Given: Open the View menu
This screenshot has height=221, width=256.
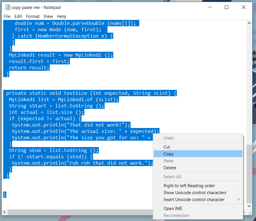Looking at the screenshot, I should click(x=48, y=16).
